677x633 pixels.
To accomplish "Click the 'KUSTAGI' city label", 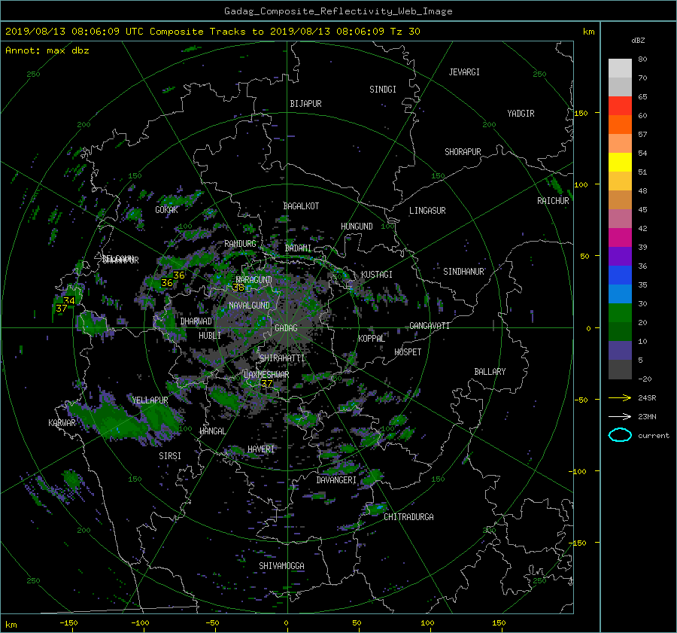I will [377, 275].
